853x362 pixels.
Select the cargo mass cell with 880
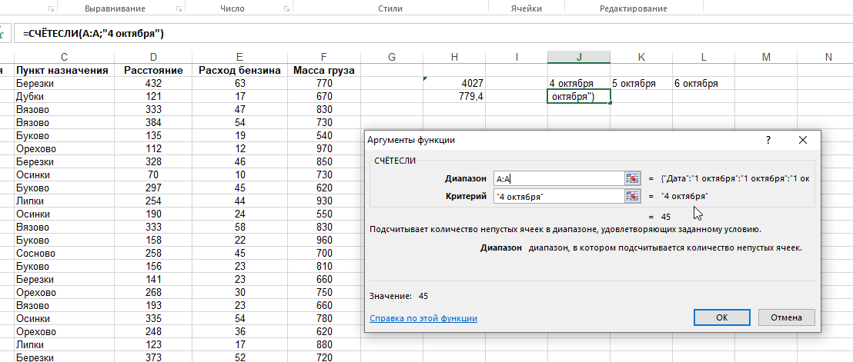[324, 344]
